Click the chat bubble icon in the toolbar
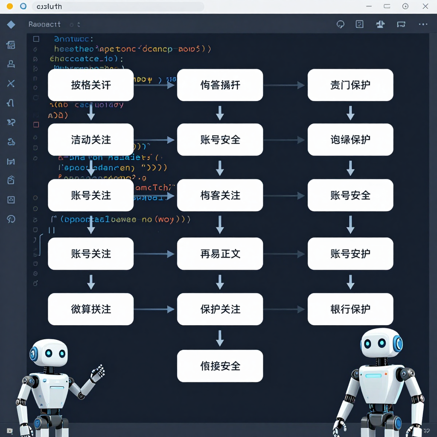The height and width of the screenshot is (437, 437). tap(340, 24)
